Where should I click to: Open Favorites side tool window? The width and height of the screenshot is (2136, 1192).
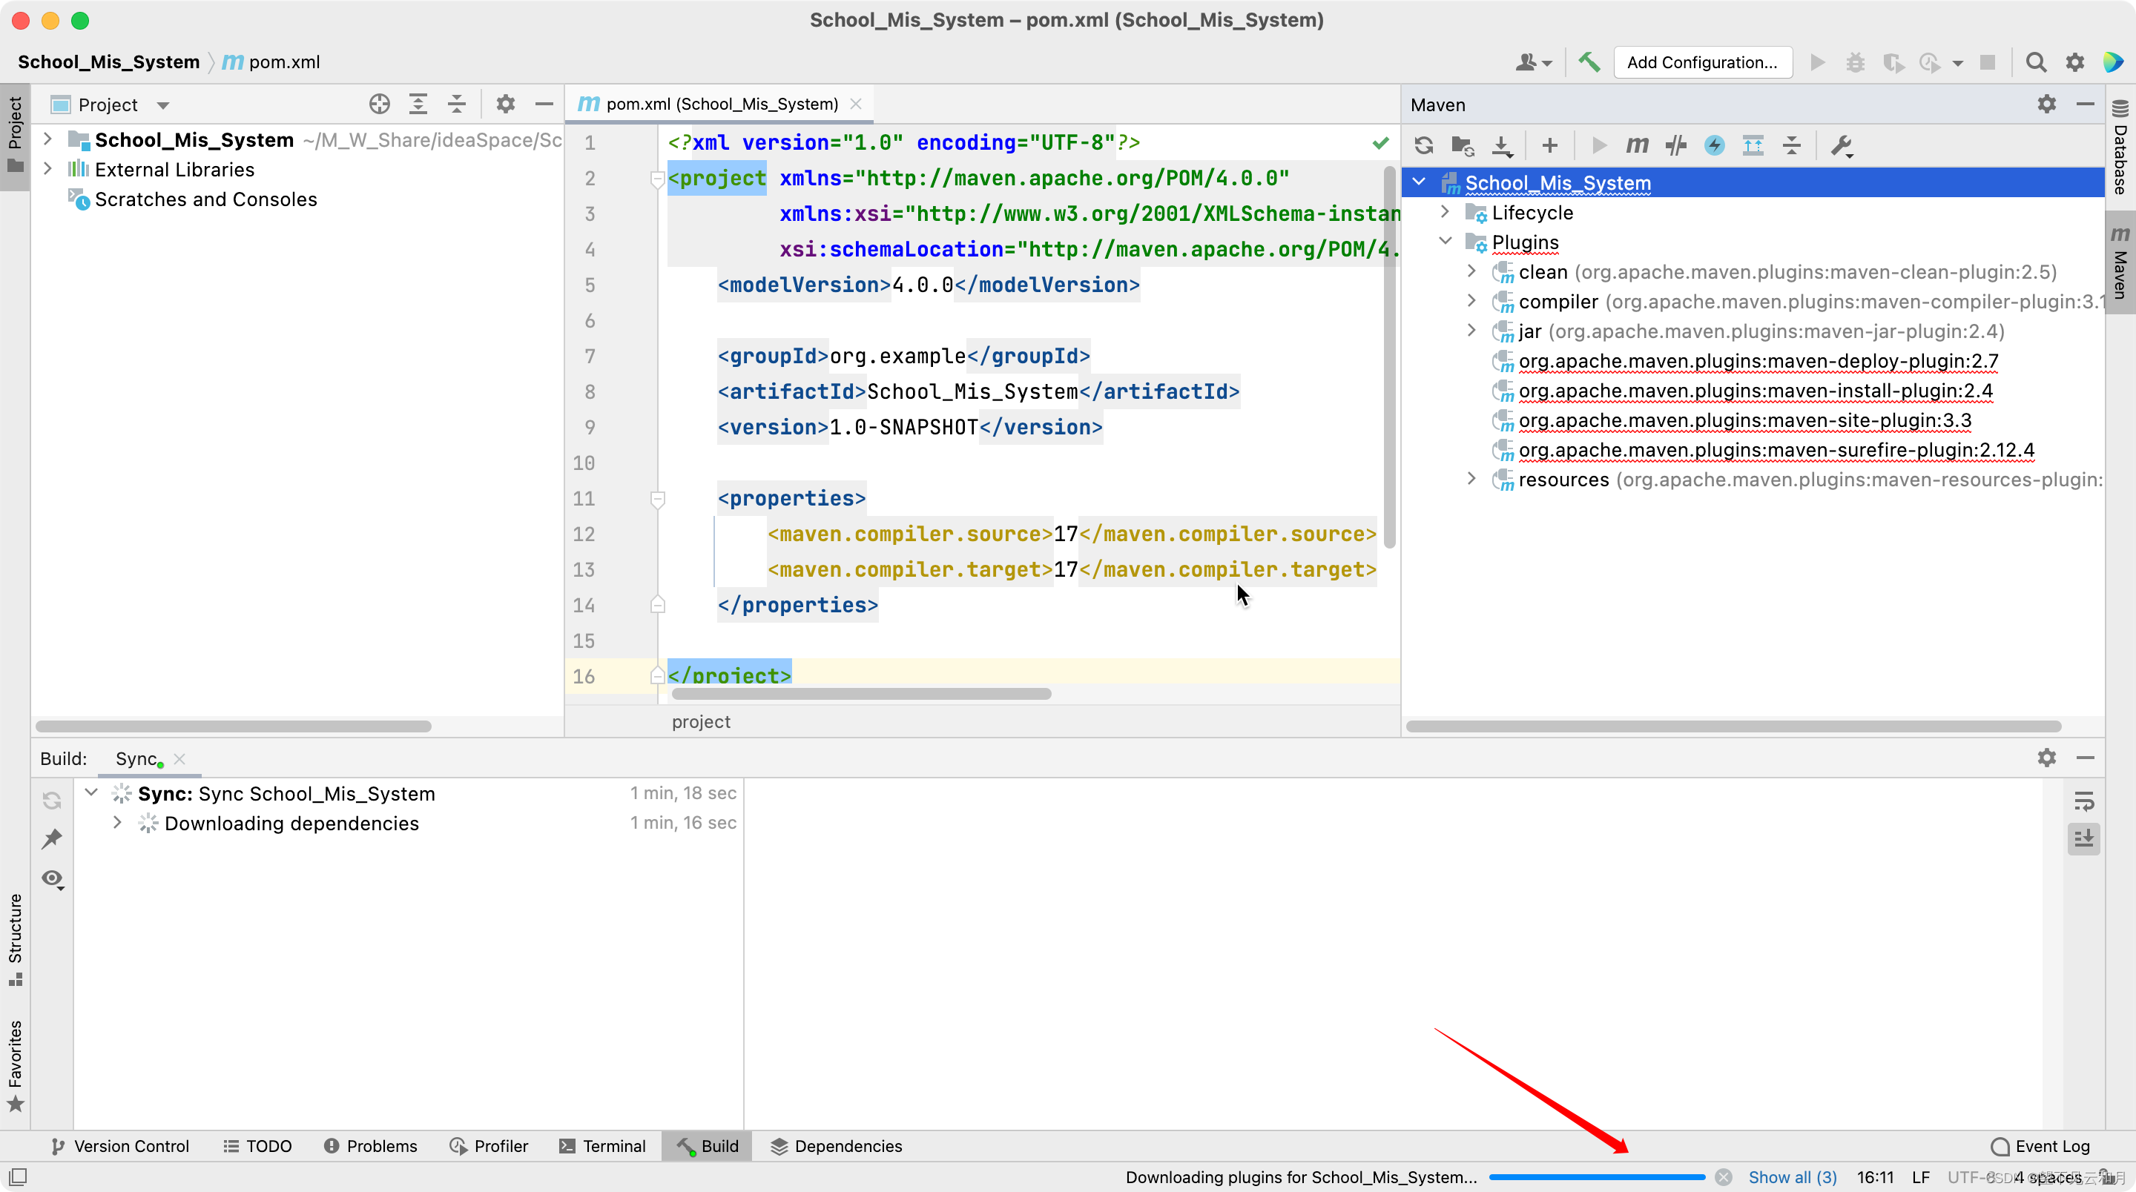(15, 1066)
